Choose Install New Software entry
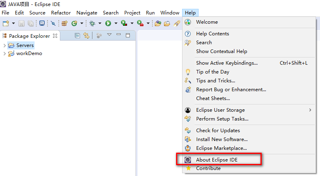Viewport: 320px width, 176px height. click(x=249, y=139)
